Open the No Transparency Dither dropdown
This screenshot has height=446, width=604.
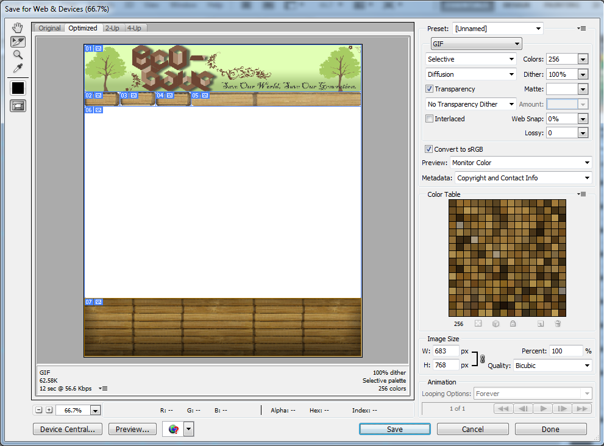[471, 104]
